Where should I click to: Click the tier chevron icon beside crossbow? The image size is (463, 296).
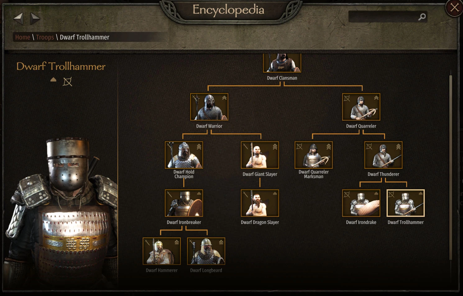(53, 80)
